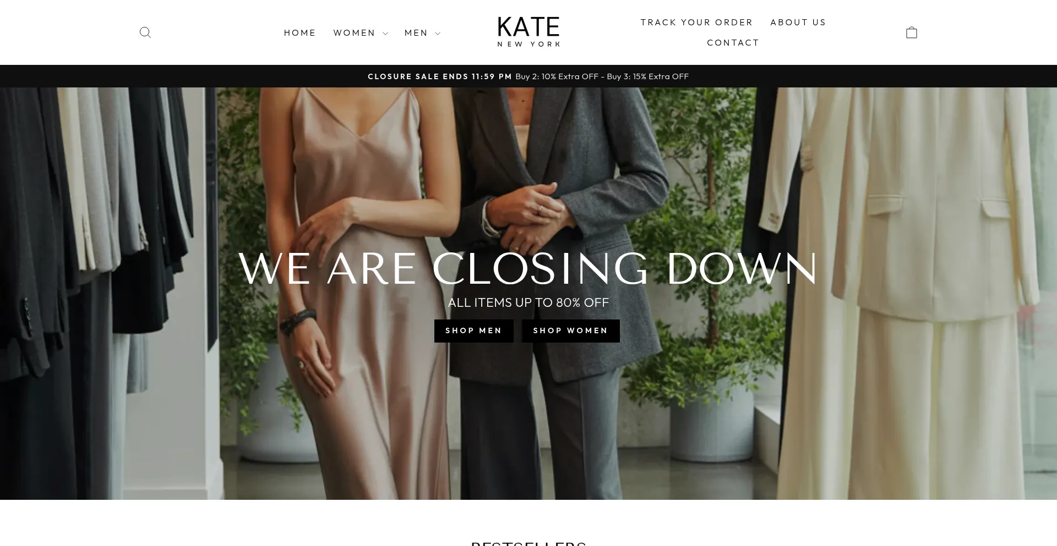Click the Bestsellers section heading
Image resolution: width=1057 pixels, height=546 pixels.
pos(528,543)
